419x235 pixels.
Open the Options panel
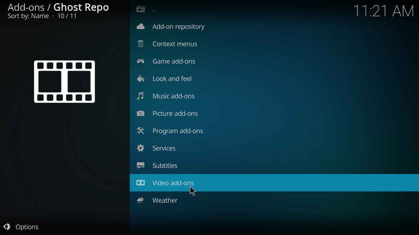(x=27, y=227)
